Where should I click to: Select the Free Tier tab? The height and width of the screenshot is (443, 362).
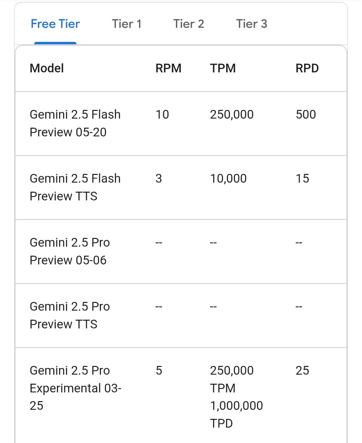click(55, 24)
